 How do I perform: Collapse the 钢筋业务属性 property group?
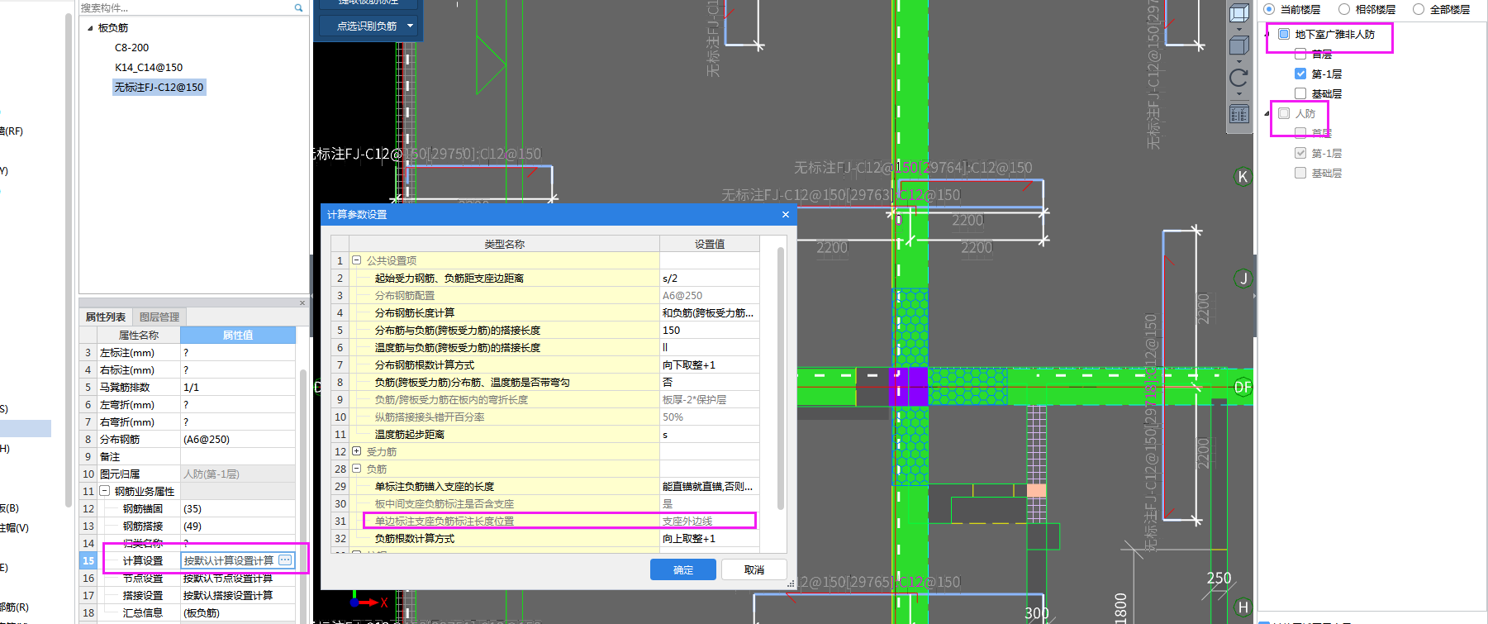(x=105, y=491)
